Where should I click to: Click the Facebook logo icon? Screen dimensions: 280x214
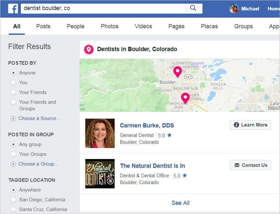point(13,8)
